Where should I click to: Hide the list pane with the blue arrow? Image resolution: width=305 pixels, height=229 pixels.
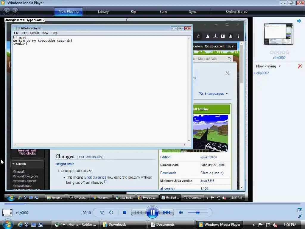tap(299, 21)
